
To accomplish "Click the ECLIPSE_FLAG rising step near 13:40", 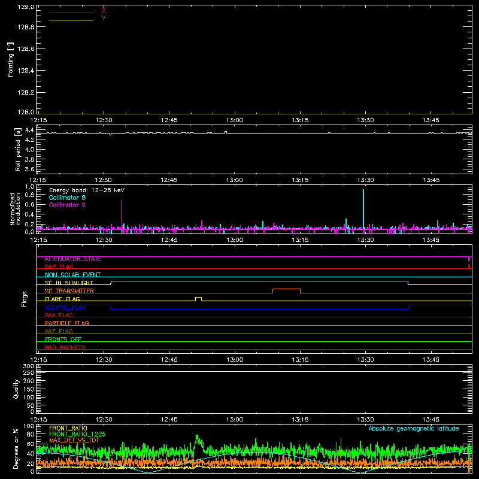I will 409,307.
